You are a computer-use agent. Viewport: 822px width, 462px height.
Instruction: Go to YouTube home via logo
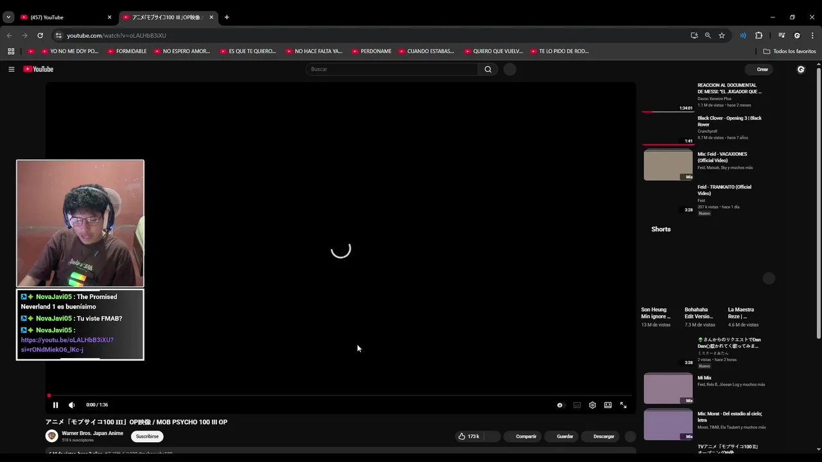click(39, 69)
